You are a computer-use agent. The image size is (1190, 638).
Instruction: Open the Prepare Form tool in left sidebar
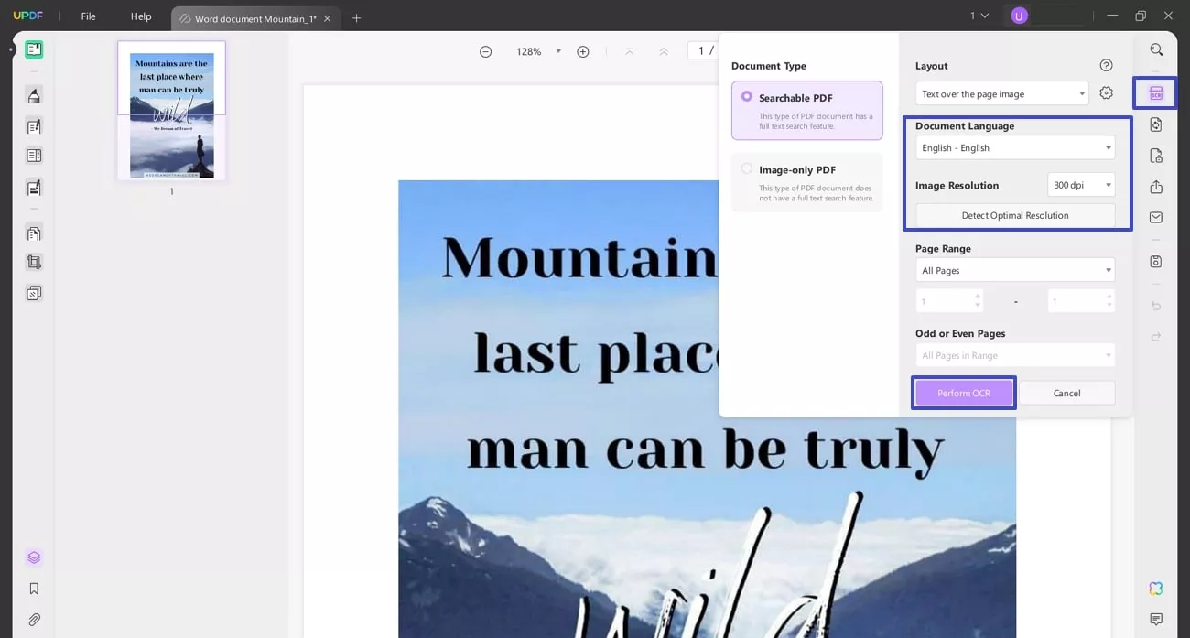[34, 156]
